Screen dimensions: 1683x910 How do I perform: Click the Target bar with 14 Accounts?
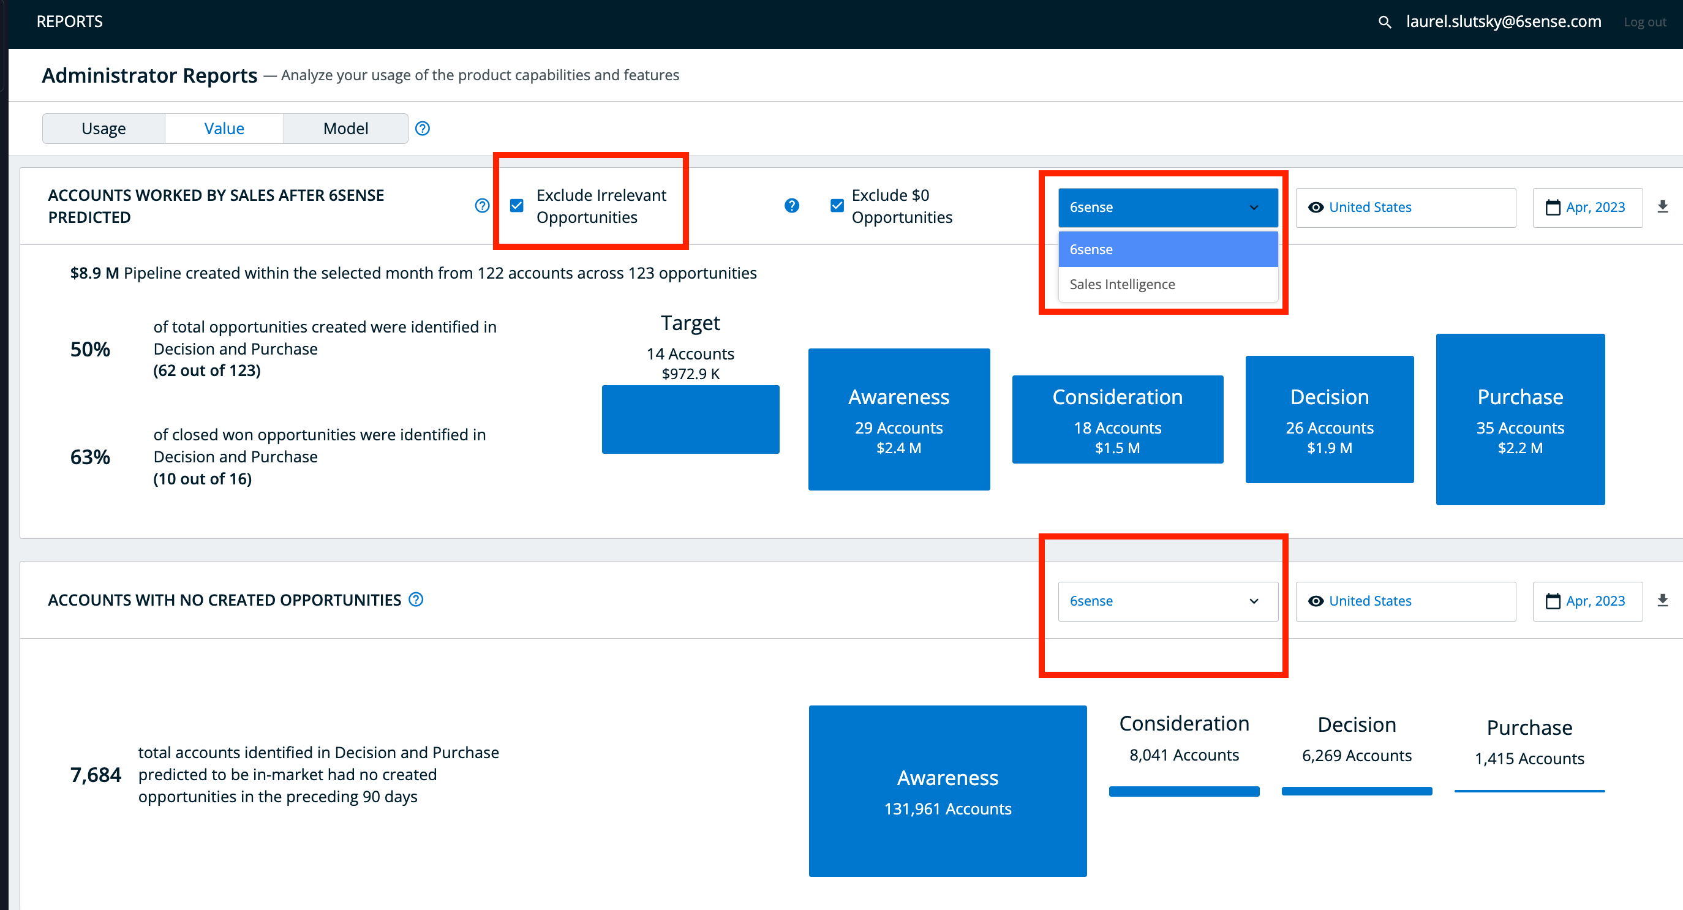click(x=691, y=419)
